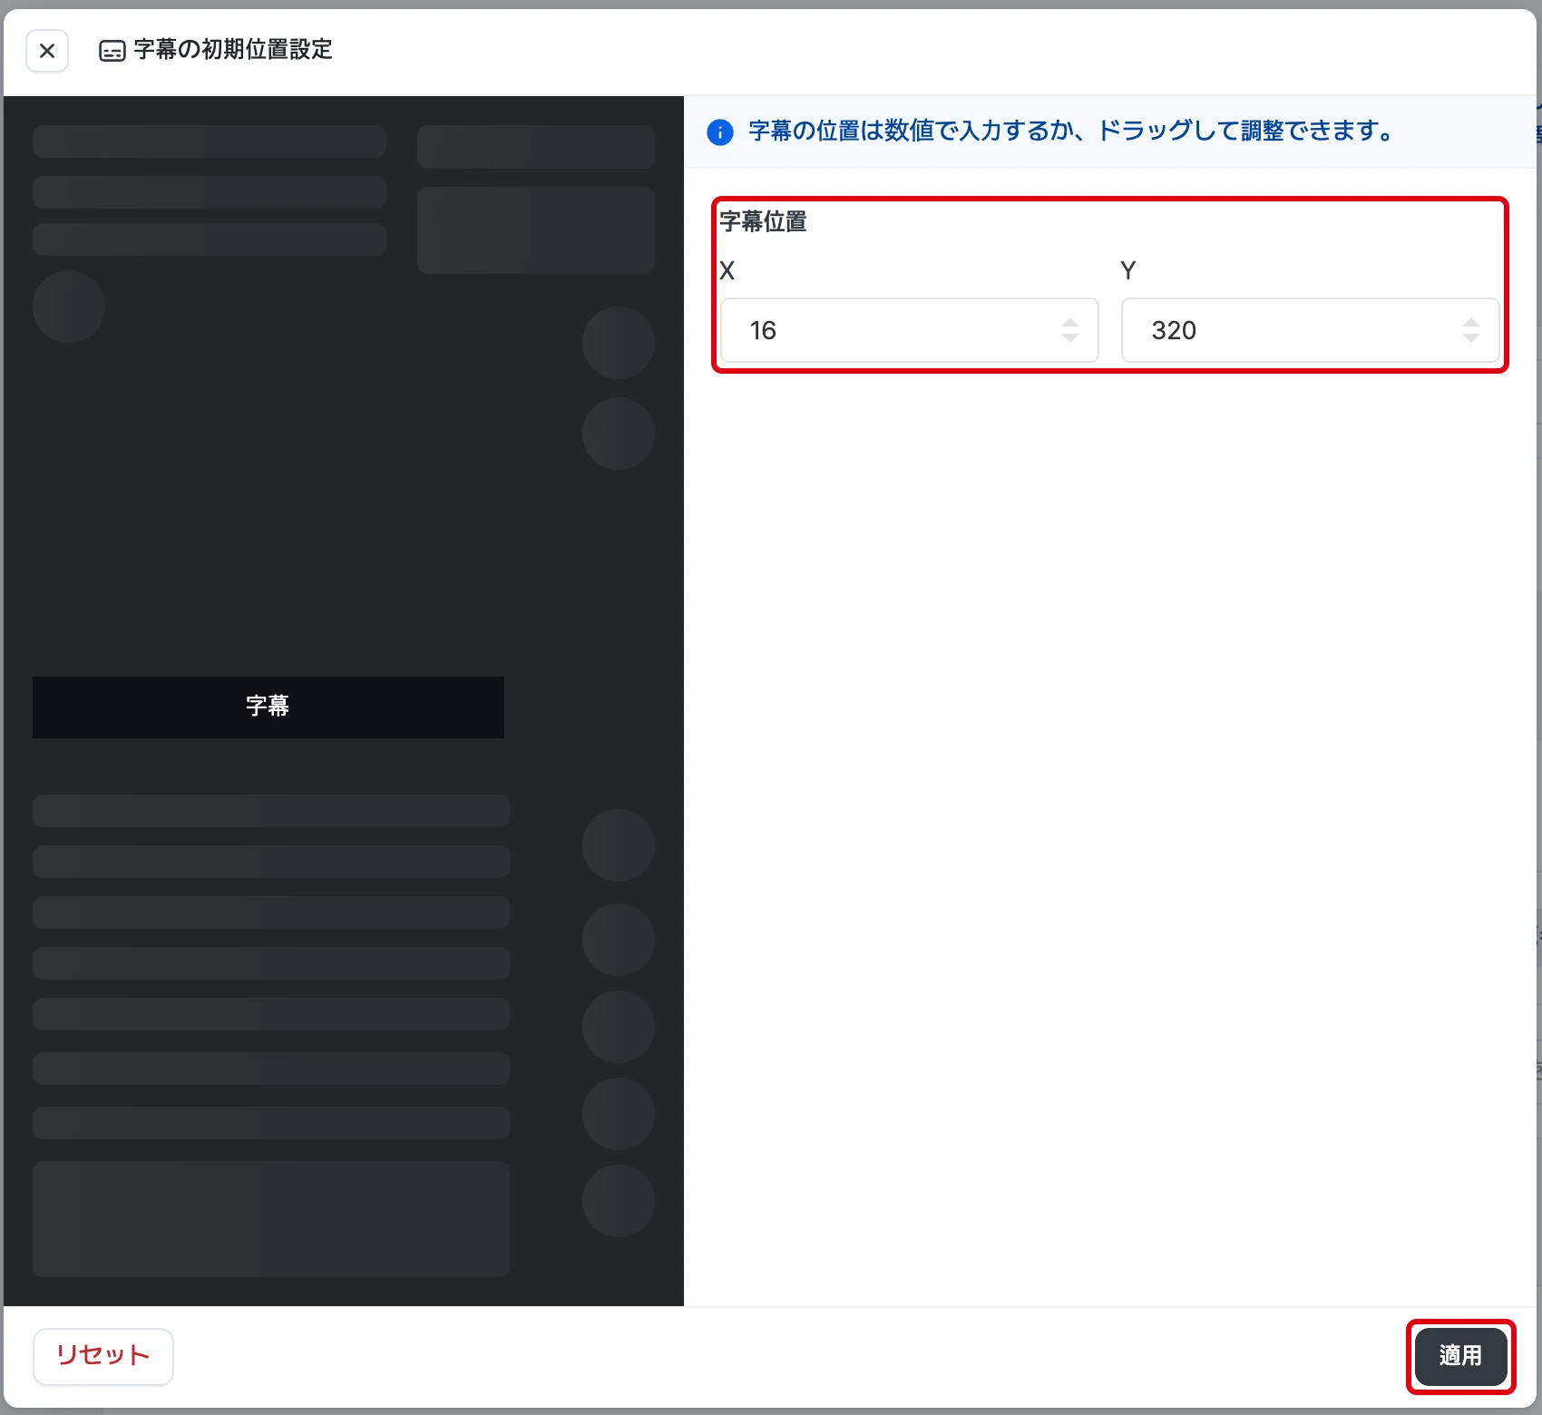This screenshot has height=1415, width=1542.
Task: Click the info text about dragging subtitles
Action: pyautogui.click(x=1071, y=131)
